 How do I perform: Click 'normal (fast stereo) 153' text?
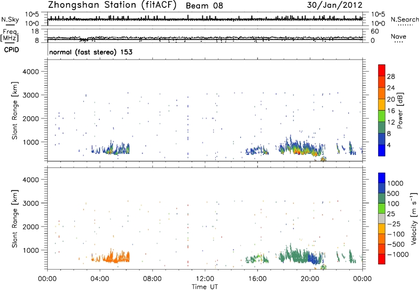(91, 52)
